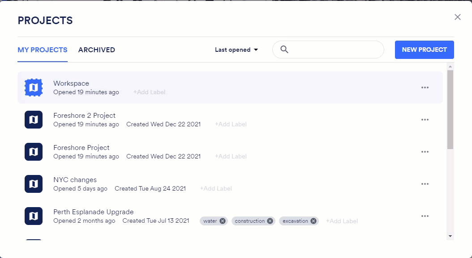The image size is (472, 258).
Task: Remove the construction label
Action: pos(270,221)
